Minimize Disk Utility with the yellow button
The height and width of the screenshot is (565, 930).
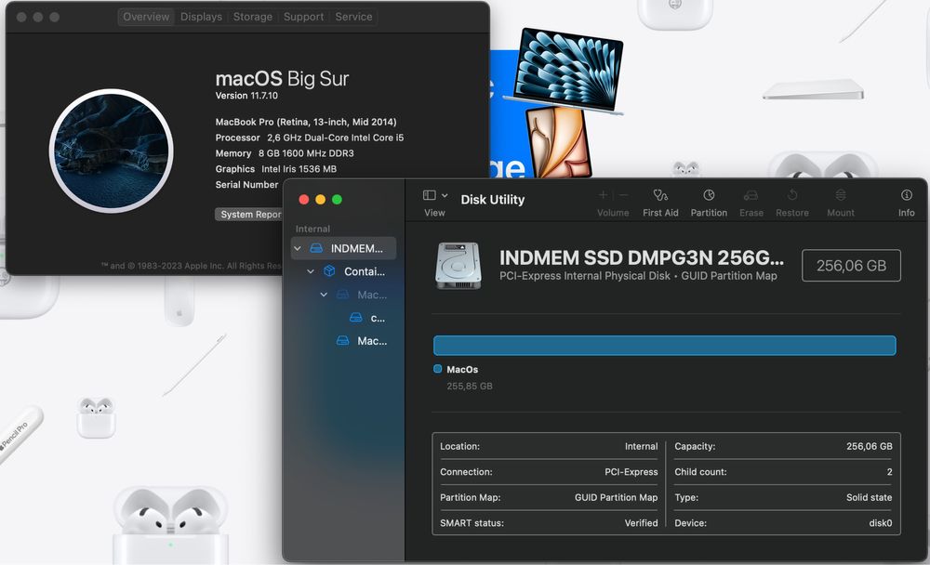click(320, 199)
